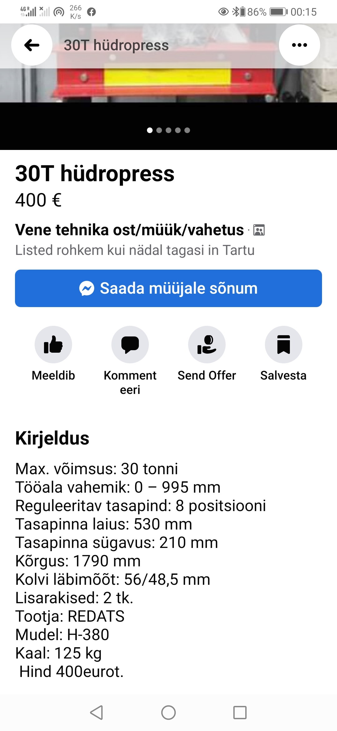Tap the Kommenteeri speech bubble icon

[130, 345]
